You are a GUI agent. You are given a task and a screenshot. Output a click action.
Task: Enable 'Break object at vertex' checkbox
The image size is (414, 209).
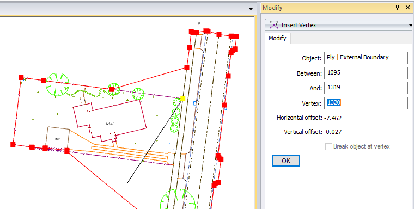pos(328,147)
